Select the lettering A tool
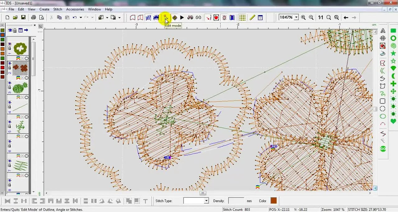Viewport: 398px width, 212px height. [x=383, y=31]
